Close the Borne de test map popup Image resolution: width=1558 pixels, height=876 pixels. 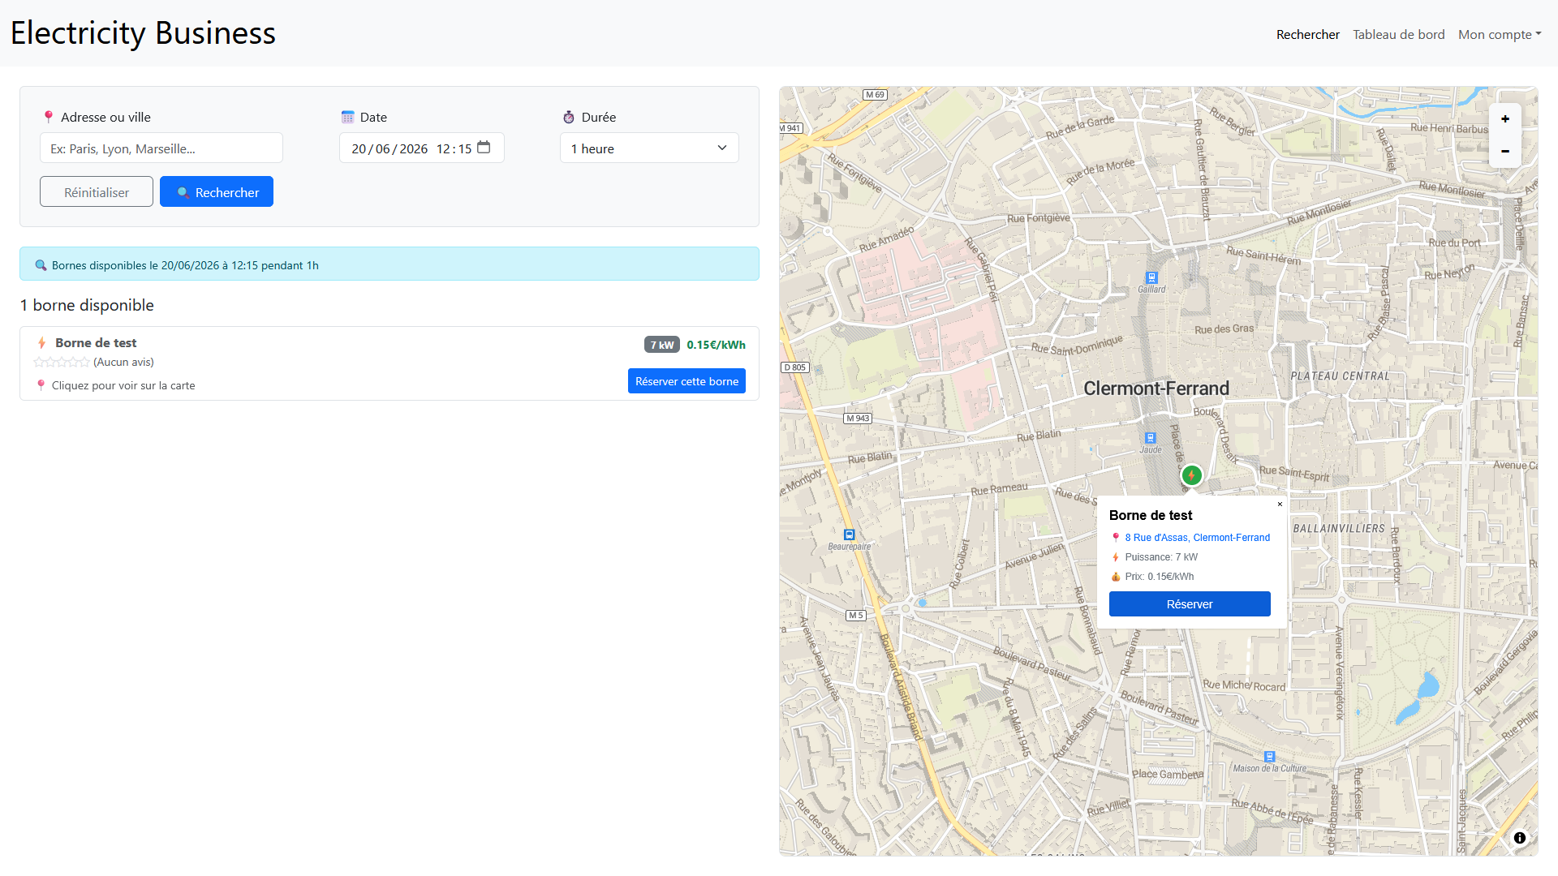(1280, 504)
